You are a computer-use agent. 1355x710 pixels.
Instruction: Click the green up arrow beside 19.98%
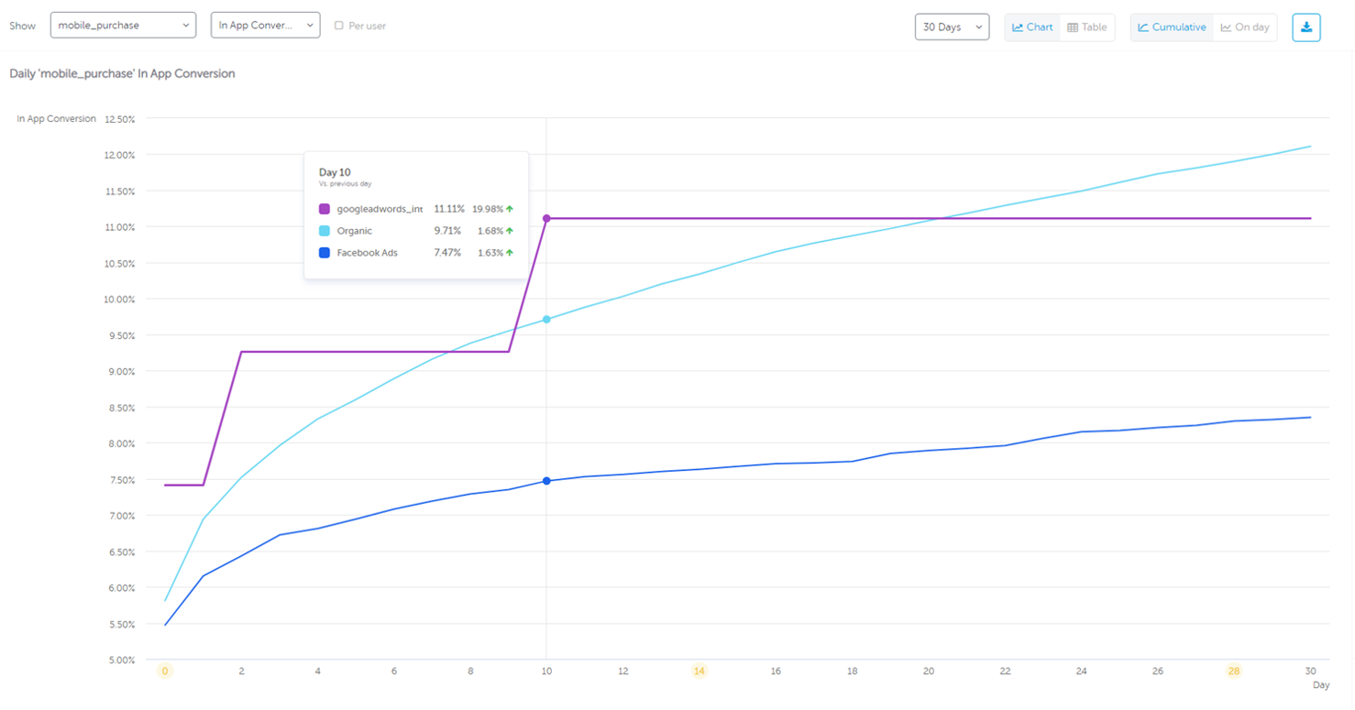coord(510,209)
